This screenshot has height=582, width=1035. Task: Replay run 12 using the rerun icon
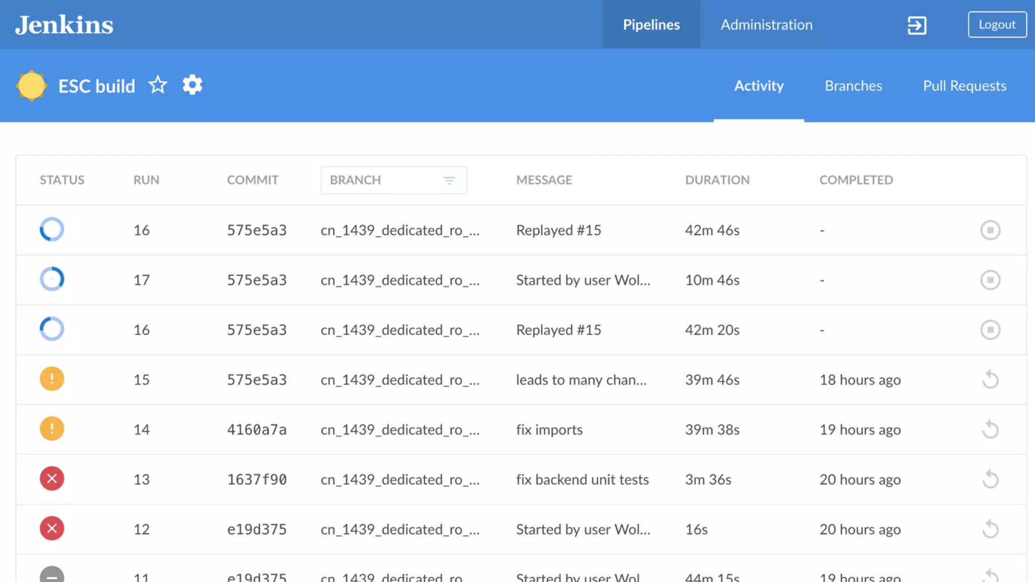(990, 529)
